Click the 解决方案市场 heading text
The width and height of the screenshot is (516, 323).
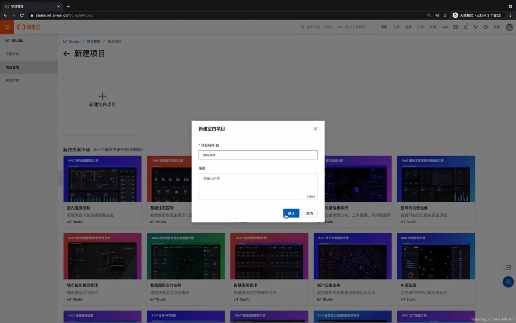click(77, 150)
